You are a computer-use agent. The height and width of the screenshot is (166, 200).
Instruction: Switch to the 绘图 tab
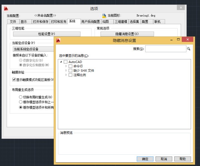[107, 22]
